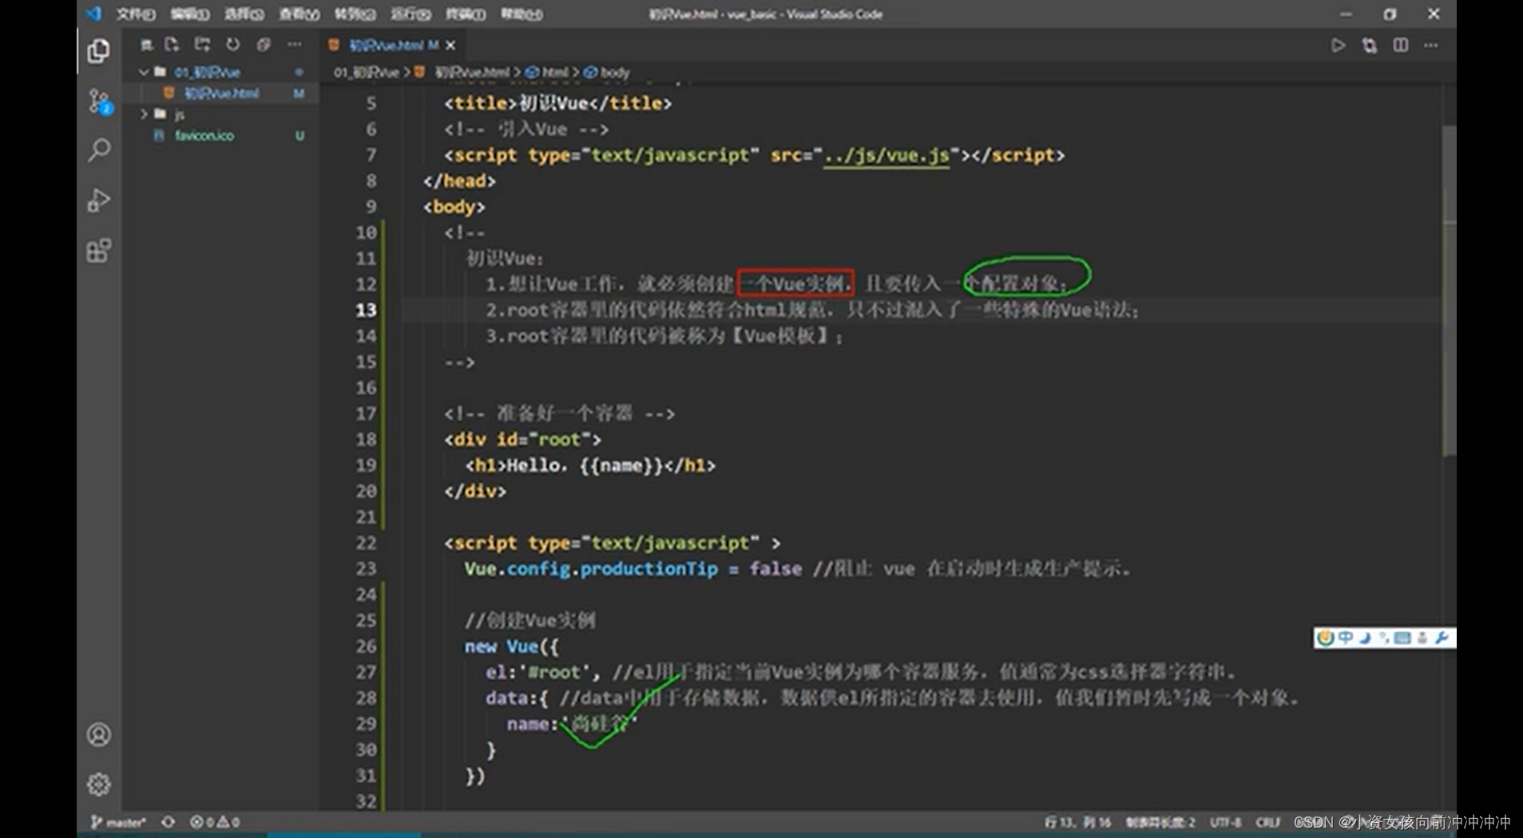The width and height of the screenshot is (1523, 838).
Task: Open IME settings wrench icon
Action: tap(1442, 638)
